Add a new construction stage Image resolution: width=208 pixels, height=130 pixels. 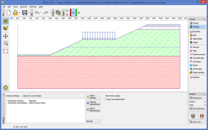pyautogui.click(x=67, y=11)
